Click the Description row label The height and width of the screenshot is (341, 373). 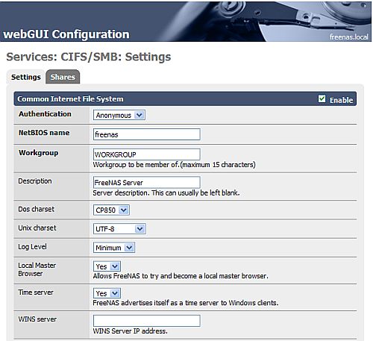point(35,181)
